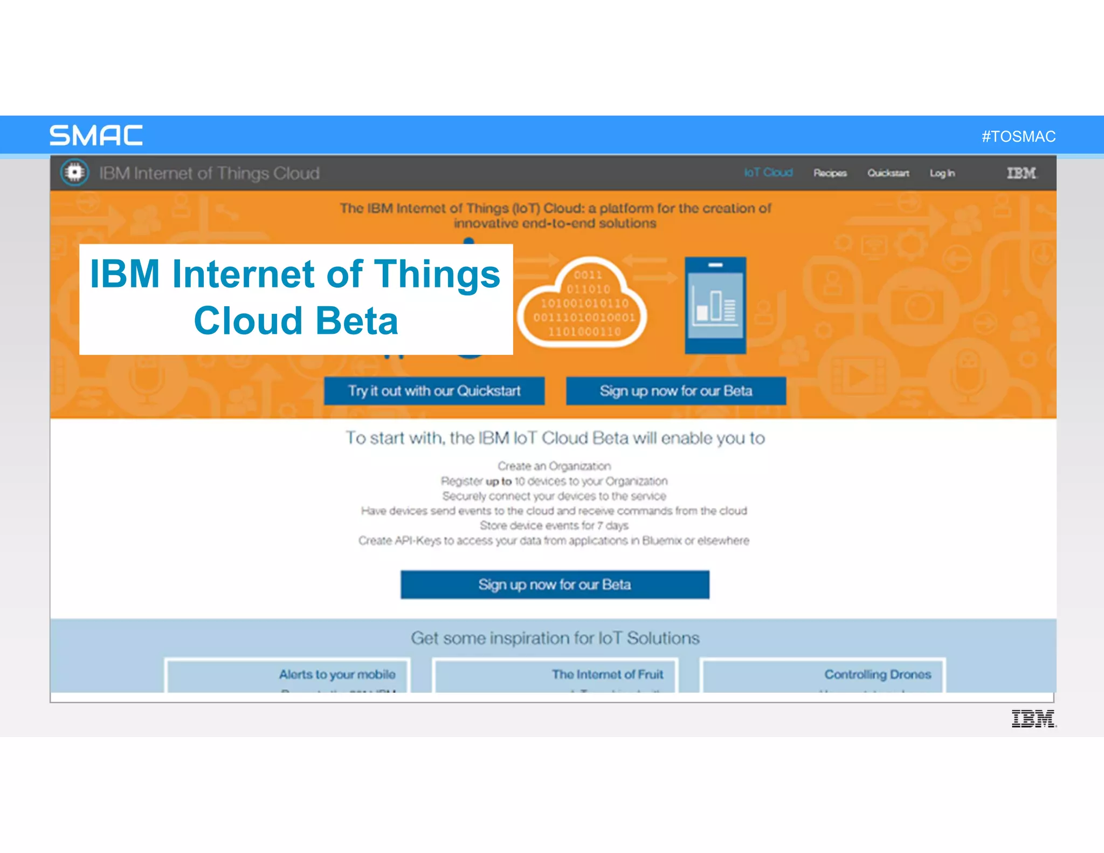Click 'Store device events for 7 days' line
This screenshot has width=1104, height=853.
coord(554,526)
